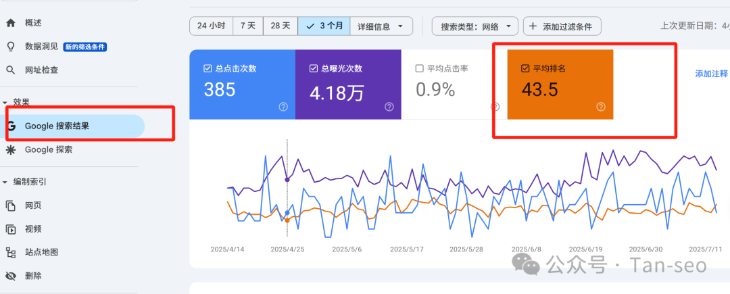730x294 pixels.
Task: Click the 2025/5/6 axis label
Action: tap(346, 249)
